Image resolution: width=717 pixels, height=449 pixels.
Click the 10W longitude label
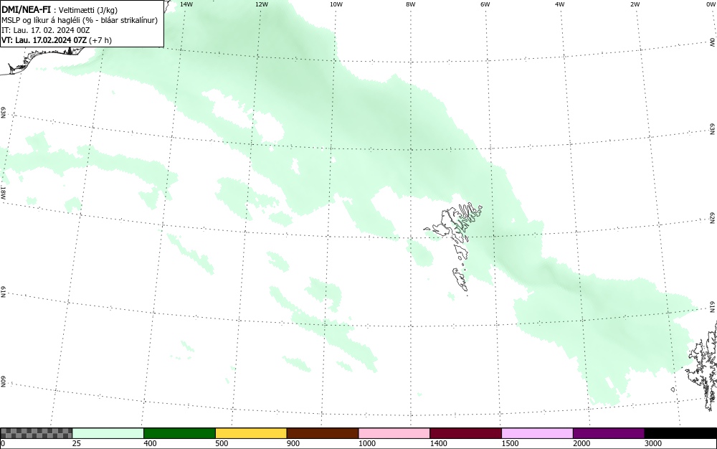coord(336,4)
